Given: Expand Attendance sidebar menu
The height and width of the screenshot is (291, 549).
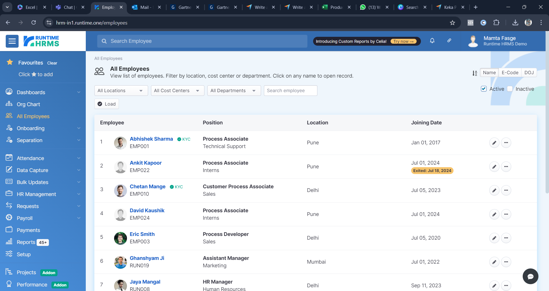Looking at the screenshot, I should point(43,158).
